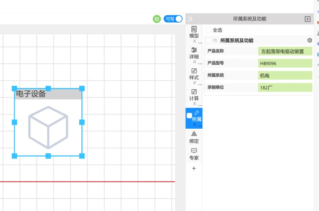The height and width of the screenshot is (211, 319).
Task: Open the more options dots on 详细 tab
Action: (x=200, y=64)
